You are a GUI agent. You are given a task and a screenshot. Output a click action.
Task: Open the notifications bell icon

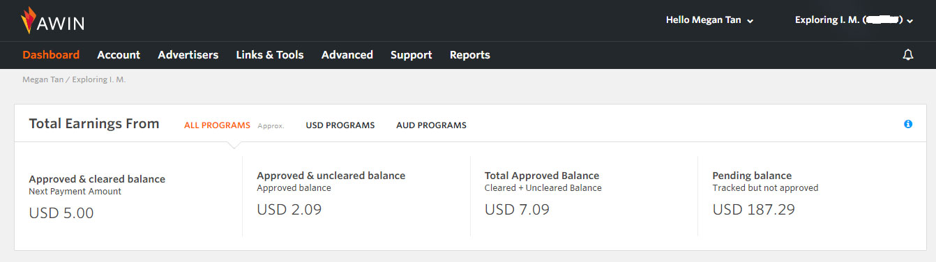[x=908, y=55]
